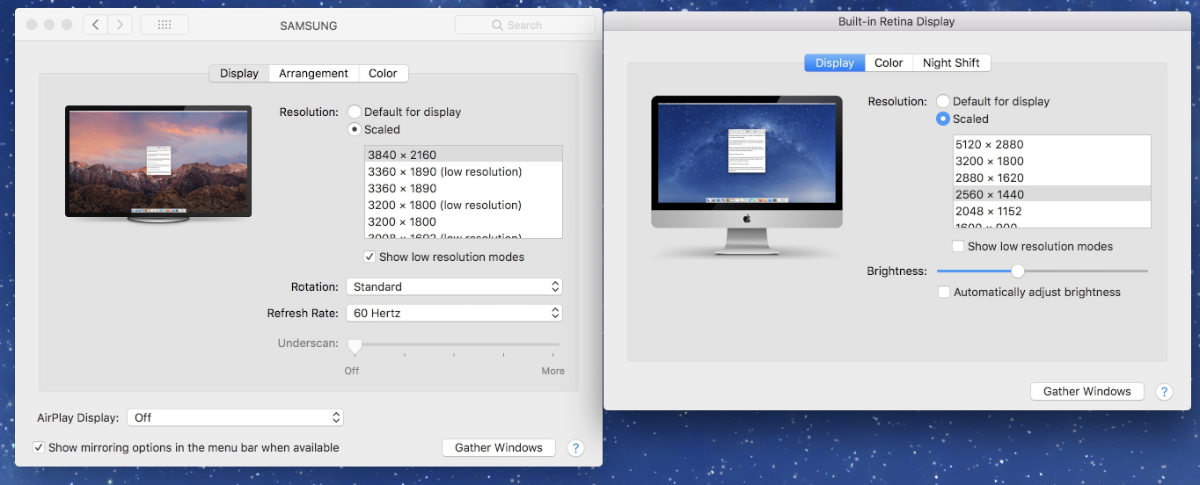Switch to the Night Shift tab
Screen dimensions: 1200x485
point(951,63)
